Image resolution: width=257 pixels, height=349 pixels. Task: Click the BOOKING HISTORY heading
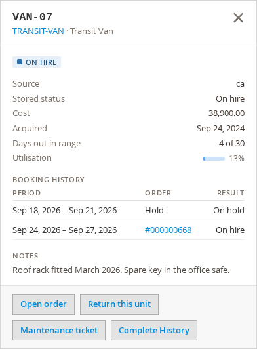pyautogui.click(x=49, y=180)
